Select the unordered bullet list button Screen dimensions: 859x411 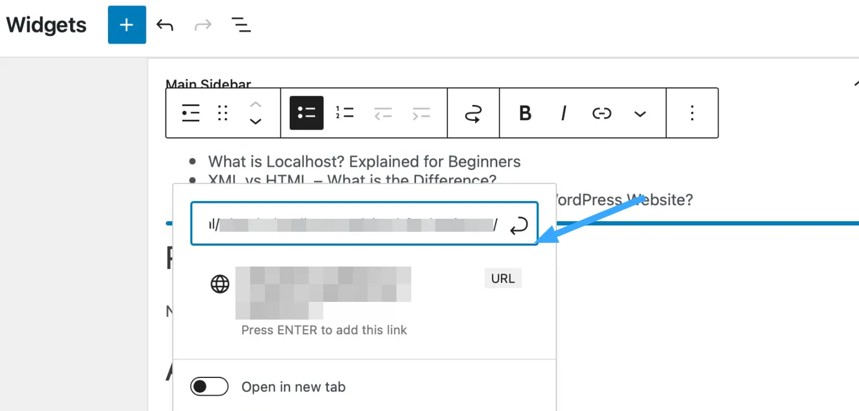pos(306,113)
